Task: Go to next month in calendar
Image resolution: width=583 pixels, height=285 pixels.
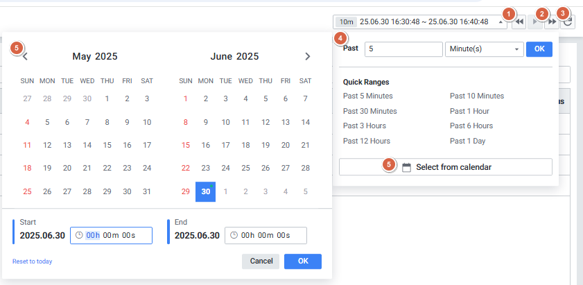Action: [308, 57]
